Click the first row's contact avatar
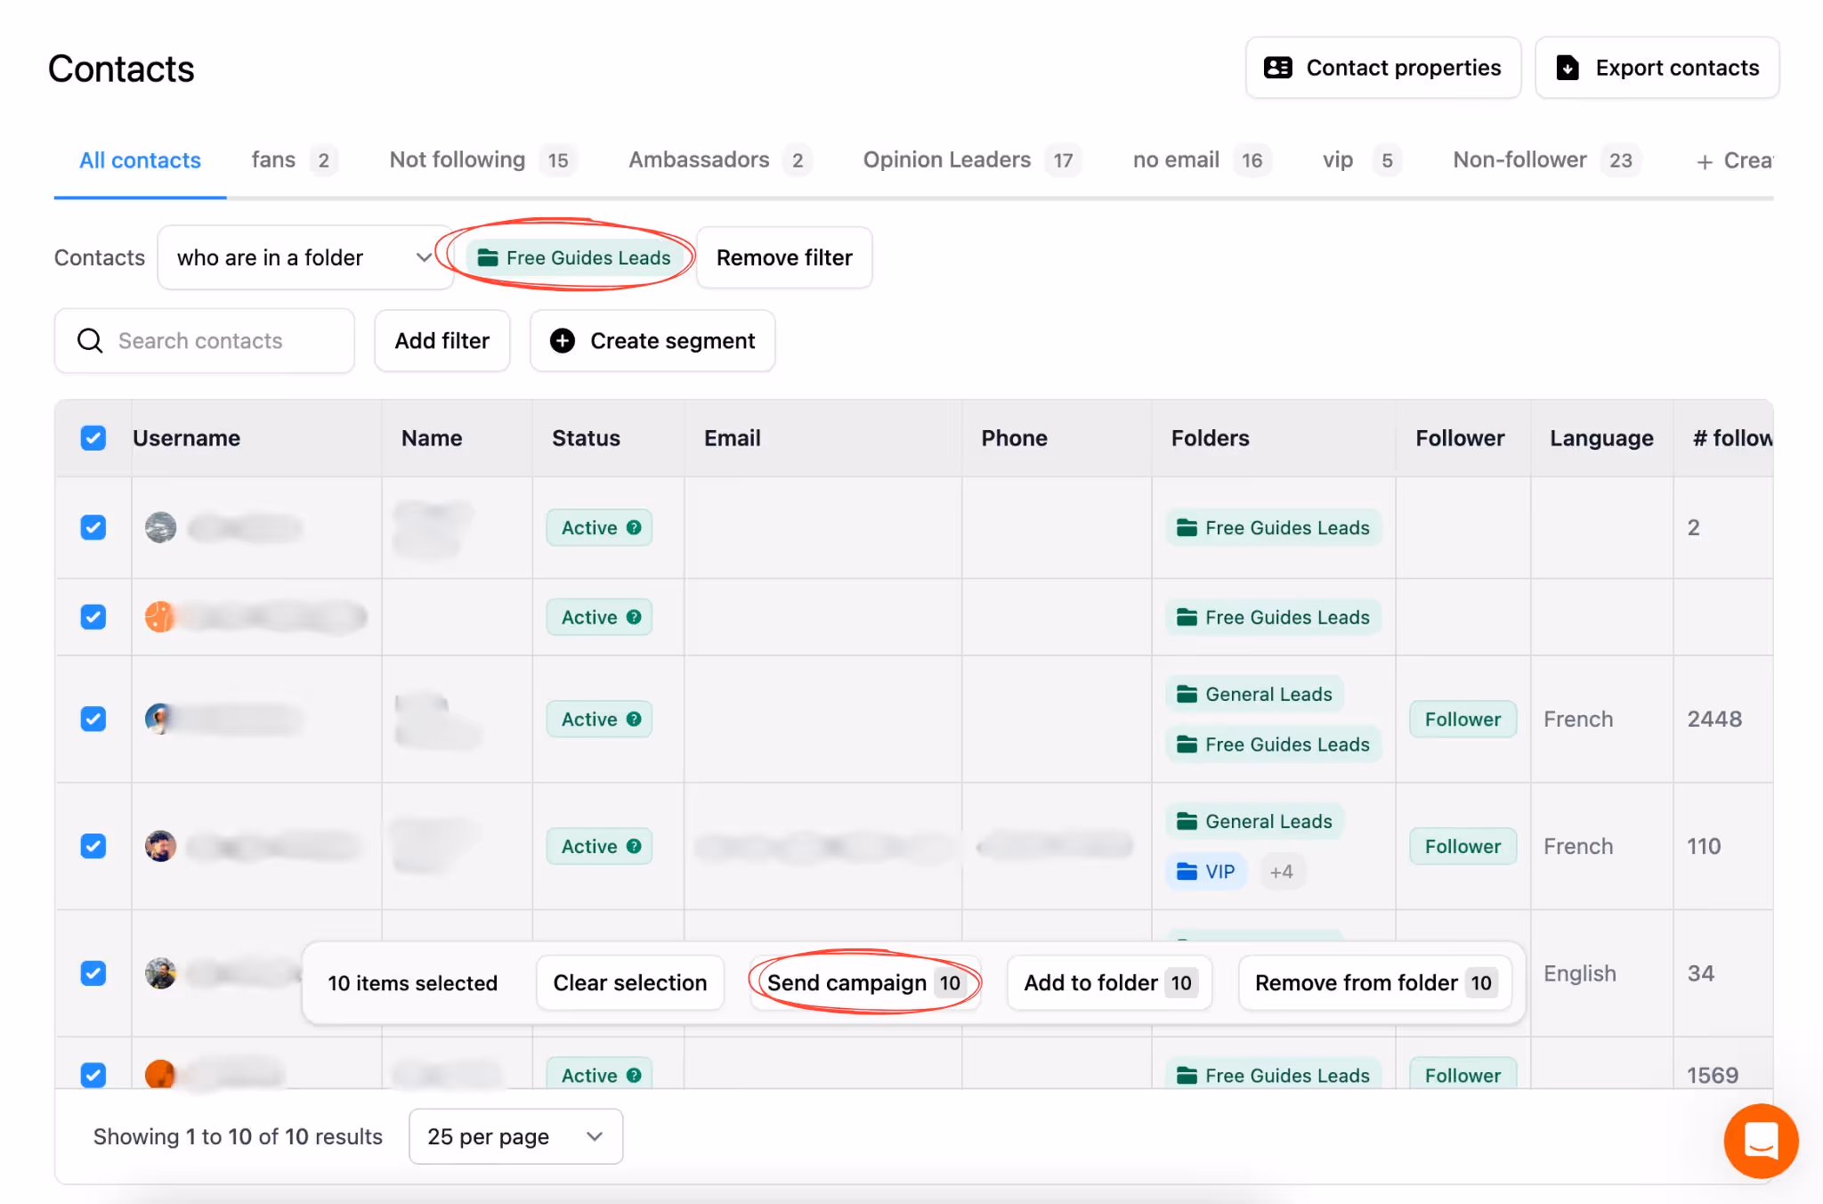 click(160, 527)
